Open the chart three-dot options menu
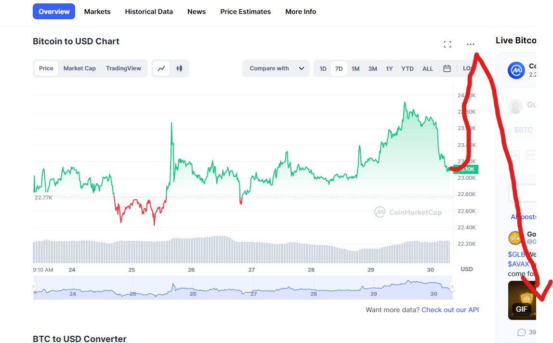The image size is (553, 343). pos(471,44)
